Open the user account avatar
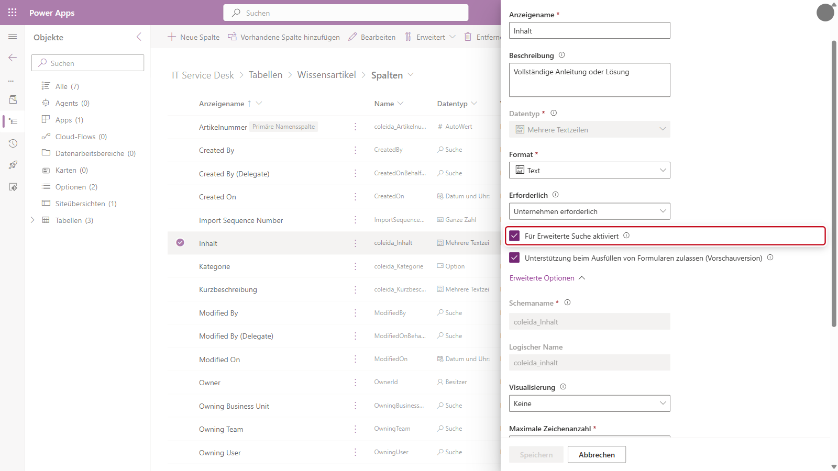The height and width of the screenshot is (471, 838). click(825, 13)
